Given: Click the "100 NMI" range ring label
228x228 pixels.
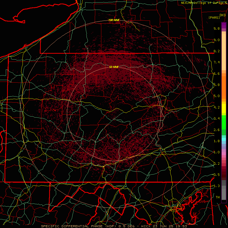Looking at the screenshot, I should 114,20.
